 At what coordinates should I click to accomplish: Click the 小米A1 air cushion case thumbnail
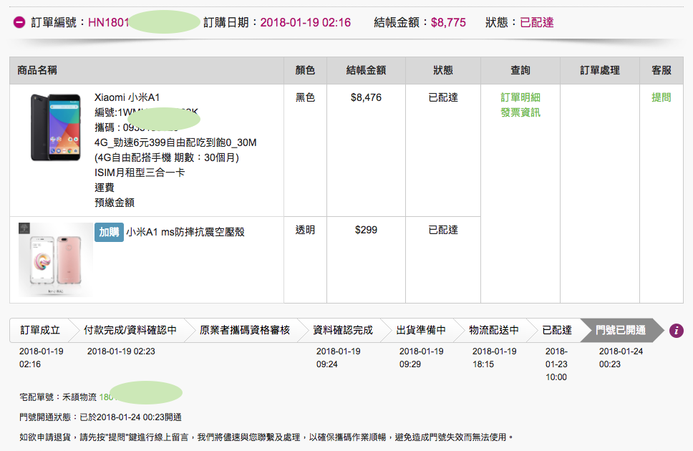coord(55,259)
